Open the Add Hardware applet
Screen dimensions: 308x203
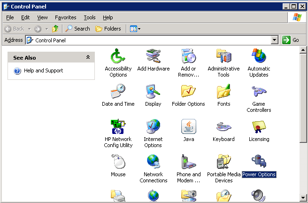point(153,57)
